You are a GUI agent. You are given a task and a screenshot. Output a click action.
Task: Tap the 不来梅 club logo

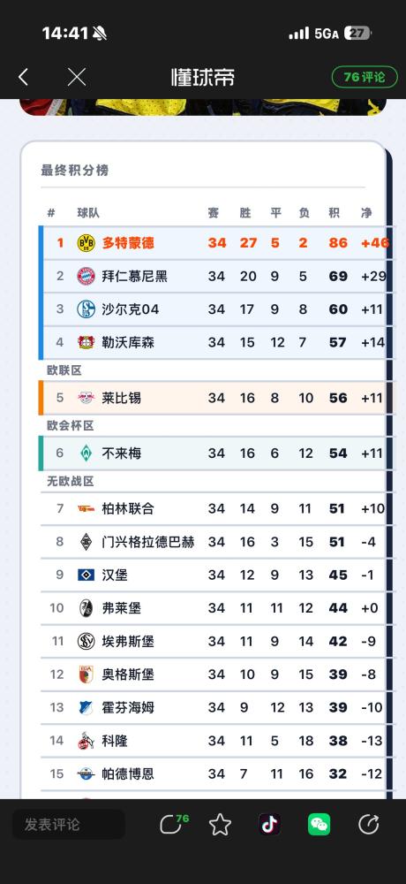coord(86,453)
